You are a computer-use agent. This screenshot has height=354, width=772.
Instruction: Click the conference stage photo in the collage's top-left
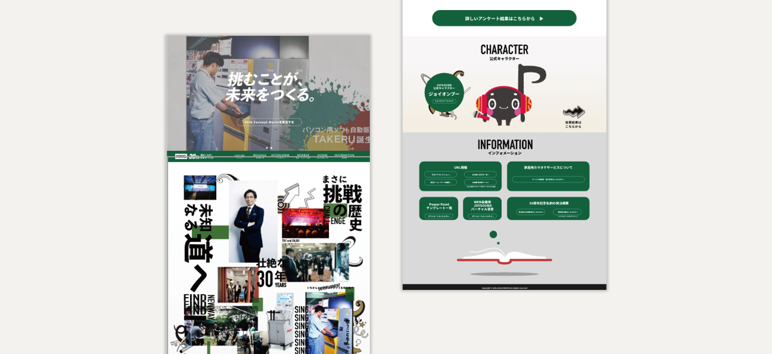200,187
